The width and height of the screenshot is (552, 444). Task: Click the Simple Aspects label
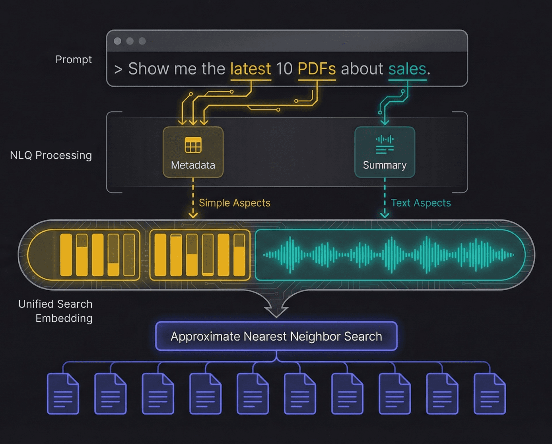coord(235,203)
